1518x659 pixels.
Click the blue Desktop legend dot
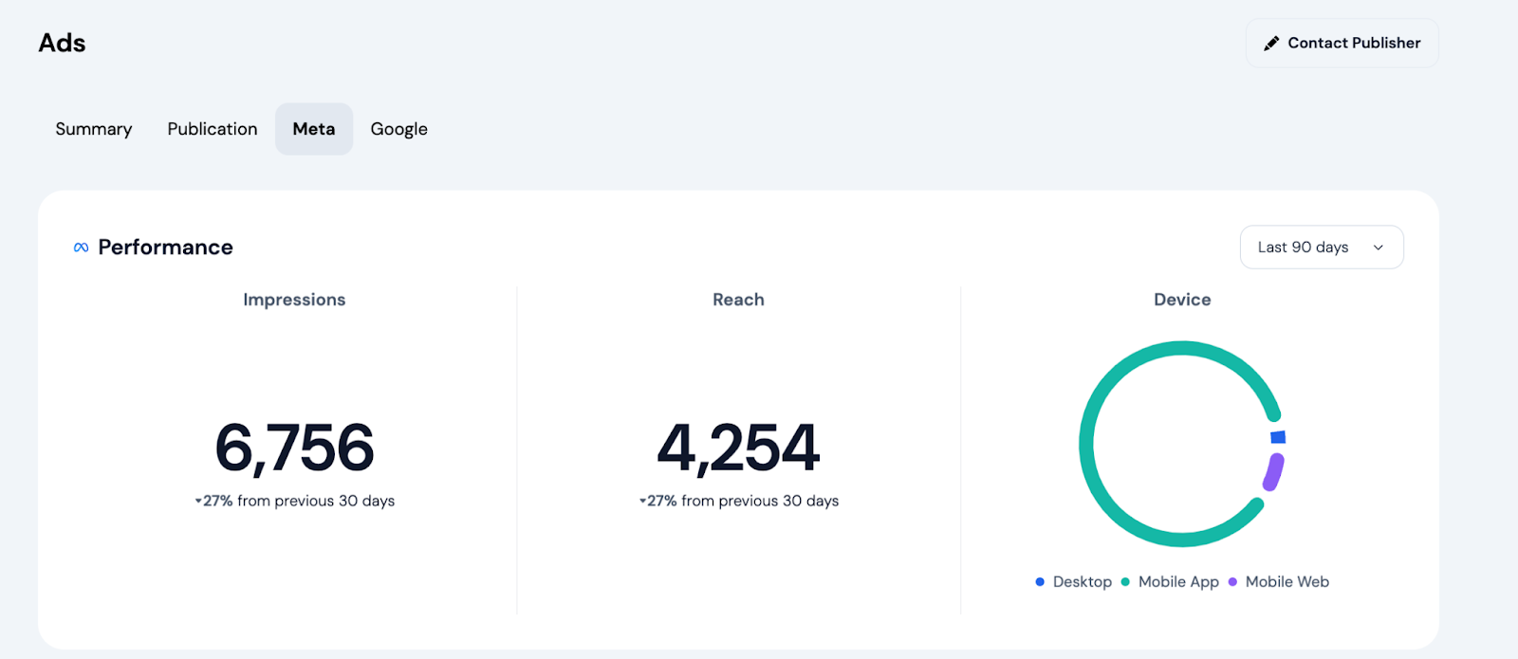coord(1040,582)
